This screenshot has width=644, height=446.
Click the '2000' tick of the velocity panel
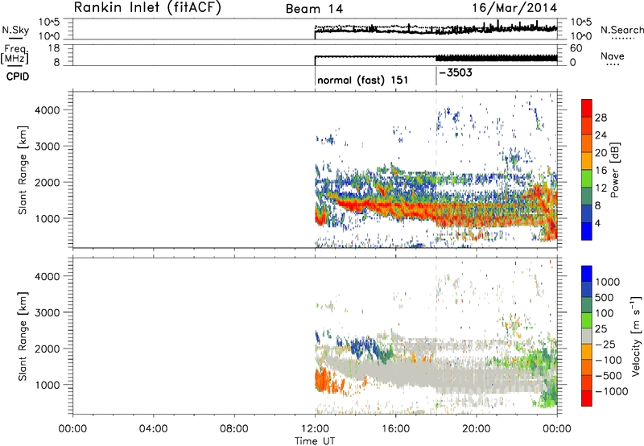point(47,349)
